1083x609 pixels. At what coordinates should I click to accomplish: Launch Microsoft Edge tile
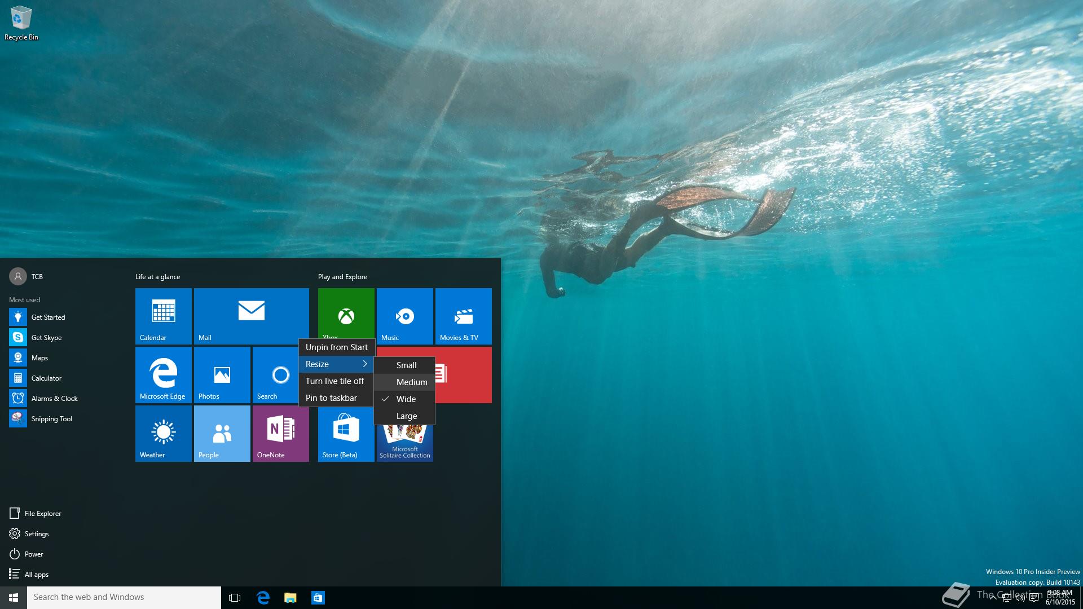pos(164,375)
